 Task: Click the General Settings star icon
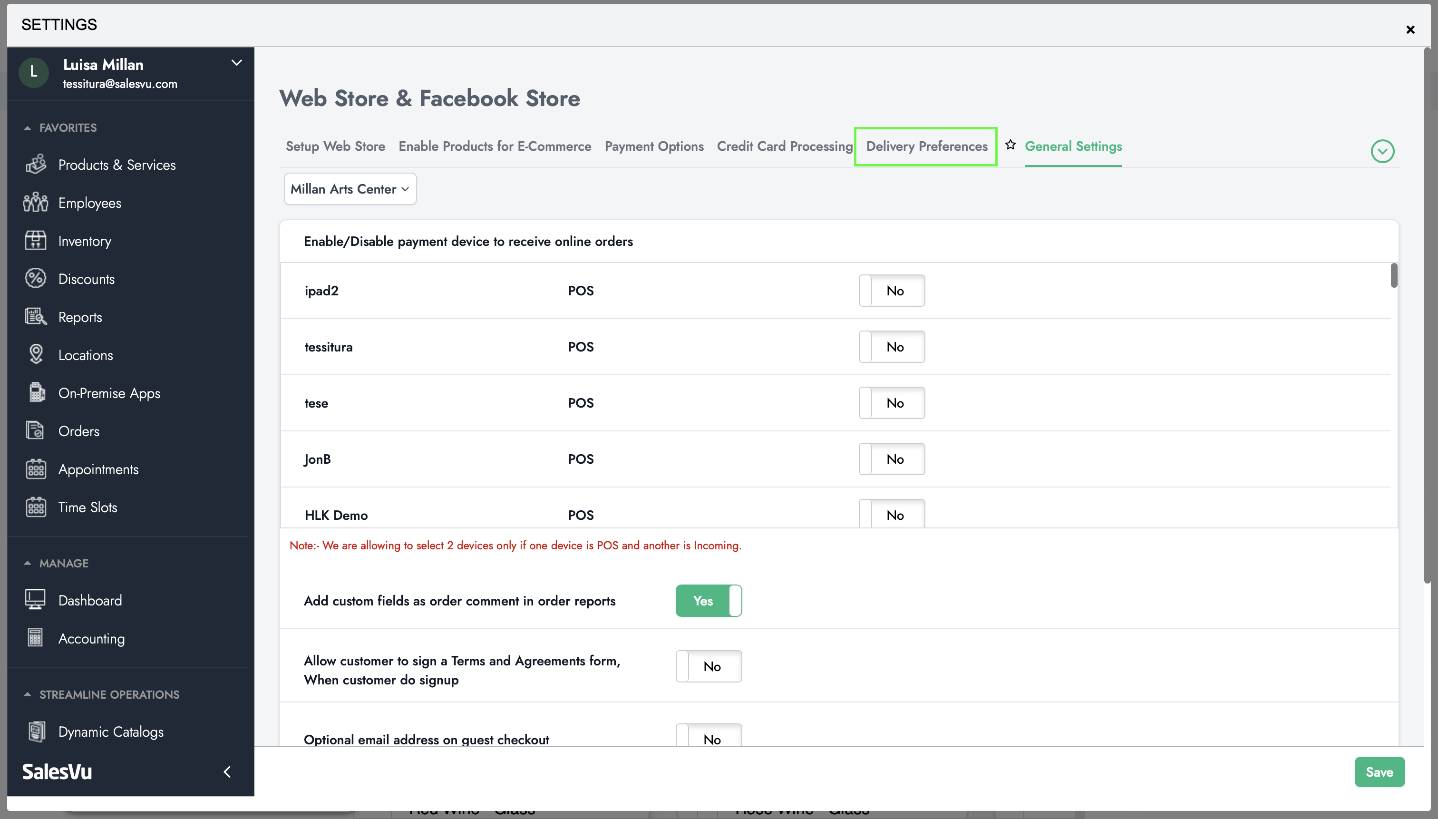pos(1010,145)
